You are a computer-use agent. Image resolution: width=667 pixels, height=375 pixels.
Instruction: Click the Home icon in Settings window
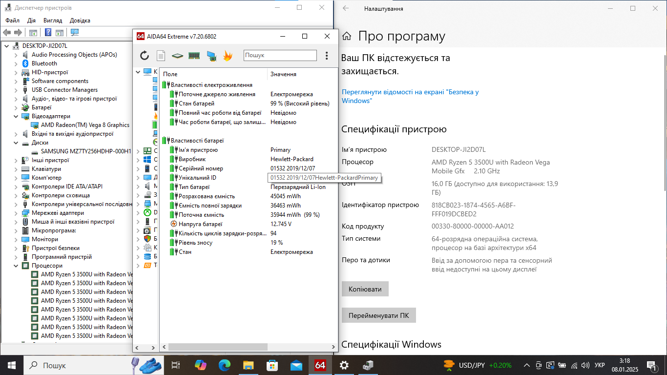[347, 36]
